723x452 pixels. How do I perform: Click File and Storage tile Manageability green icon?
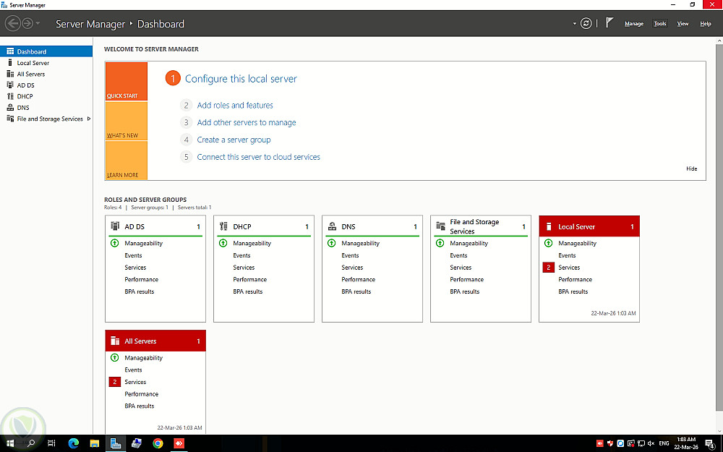coord(440,242)
